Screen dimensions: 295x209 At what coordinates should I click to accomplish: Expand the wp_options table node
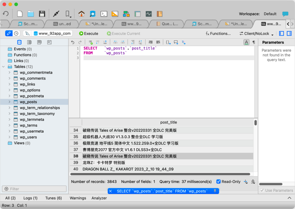click(9, 90)
